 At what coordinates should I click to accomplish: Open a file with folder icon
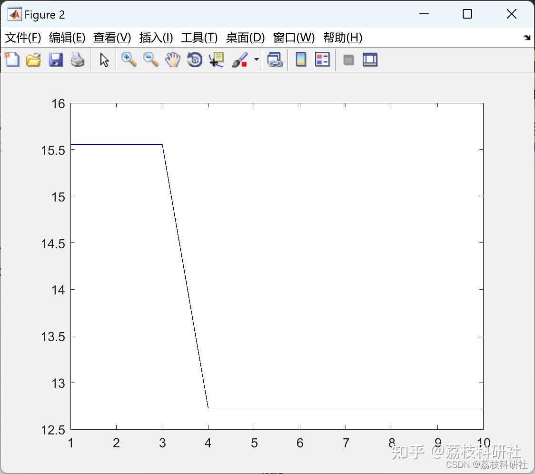point(33,60)
